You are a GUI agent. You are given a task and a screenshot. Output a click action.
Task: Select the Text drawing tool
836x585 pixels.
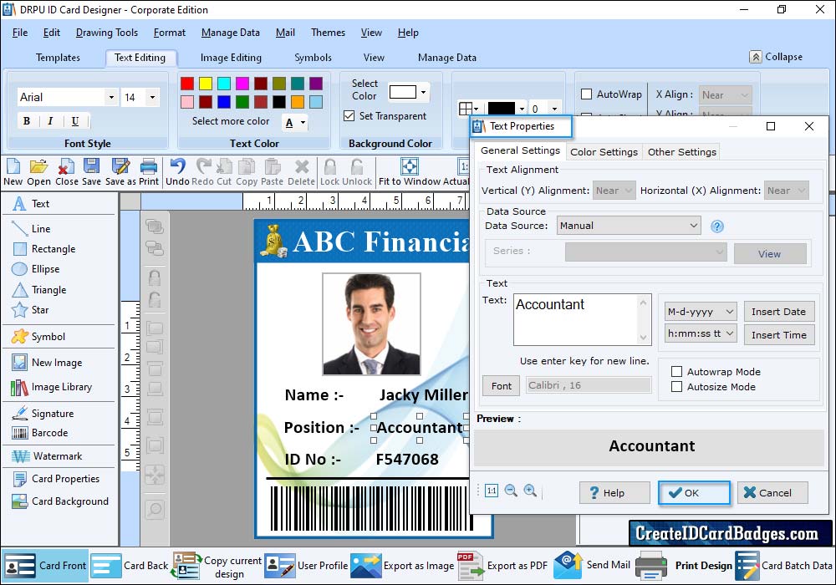(x=31, y=204)
